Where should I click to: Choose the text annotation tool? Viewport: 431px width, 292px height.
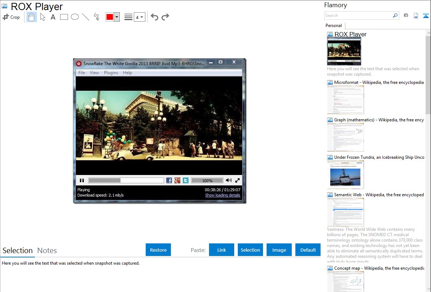[x=53, y=17]
